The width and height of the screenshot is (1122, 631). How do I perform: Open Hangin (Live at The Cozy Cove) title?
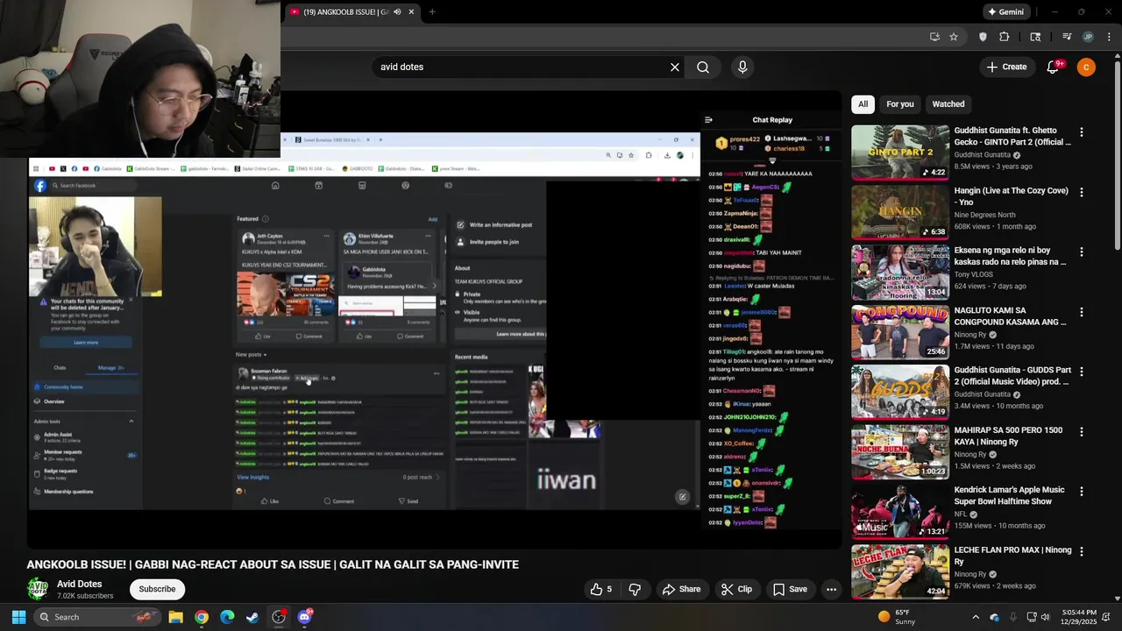pyautogui.click(x=1012, y=196)
